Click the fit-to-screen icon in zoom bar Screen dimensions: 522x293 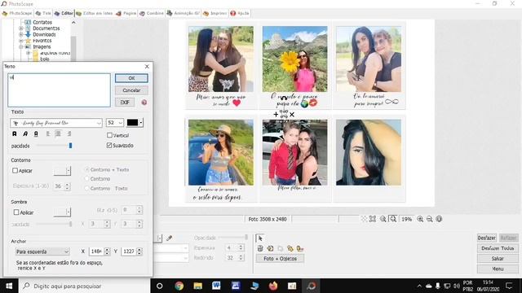373,219
